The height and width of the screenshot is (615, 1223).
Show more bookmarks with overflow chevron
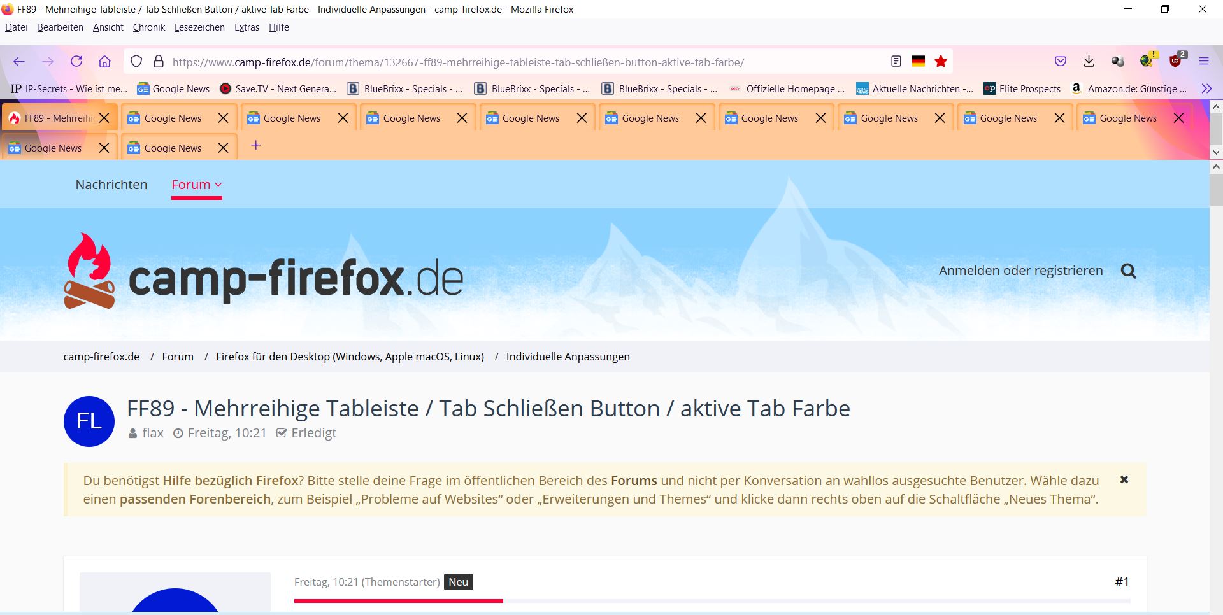1206,89
